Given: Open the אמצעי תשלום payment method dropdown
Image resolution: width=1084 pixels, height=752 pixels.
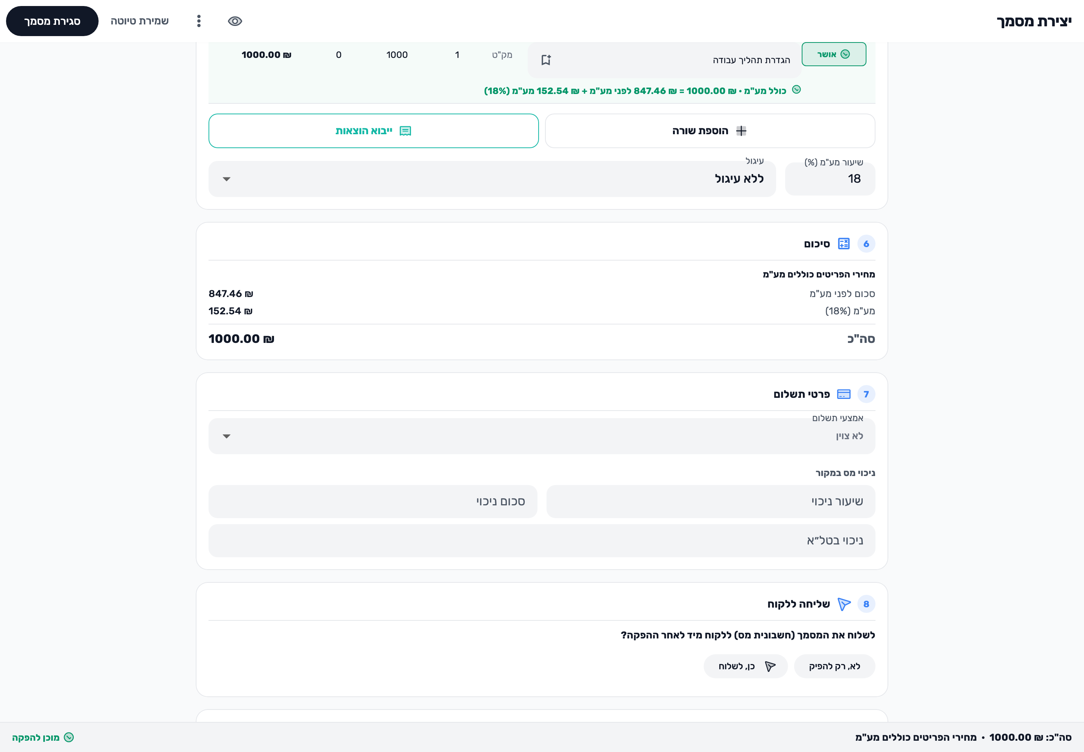Looking at the screenshot, I should (x=542, y=436).
